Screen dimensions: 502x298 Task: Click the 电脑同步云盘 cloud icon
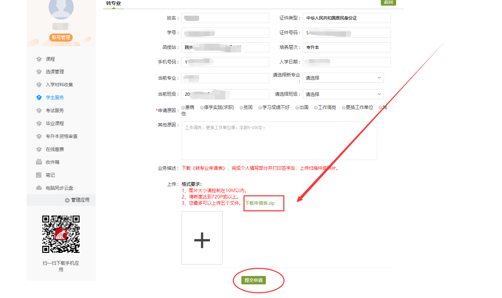39,188
